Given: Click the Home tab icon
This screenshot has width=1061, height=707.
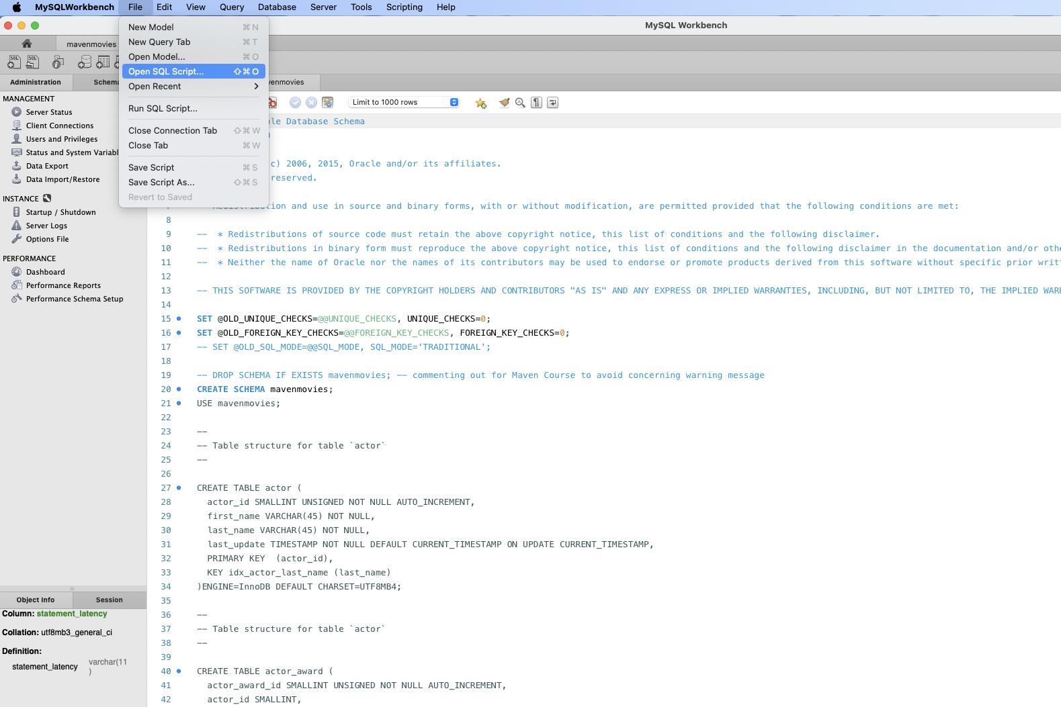Looking at the screenshot, I should click(x=27, y=44).
